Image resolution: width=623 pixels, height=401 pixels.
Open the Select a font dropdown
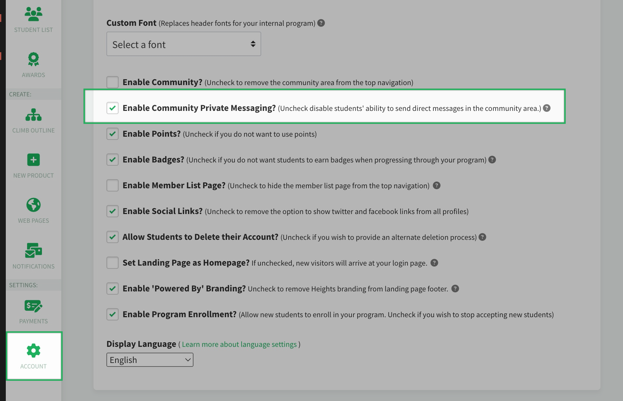coord(184,44)
